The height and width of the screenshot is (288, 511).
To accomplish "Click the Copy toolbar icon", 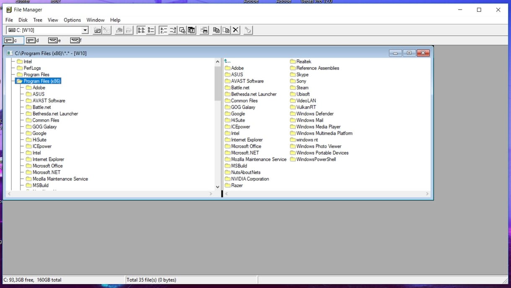I will [217, 30].
